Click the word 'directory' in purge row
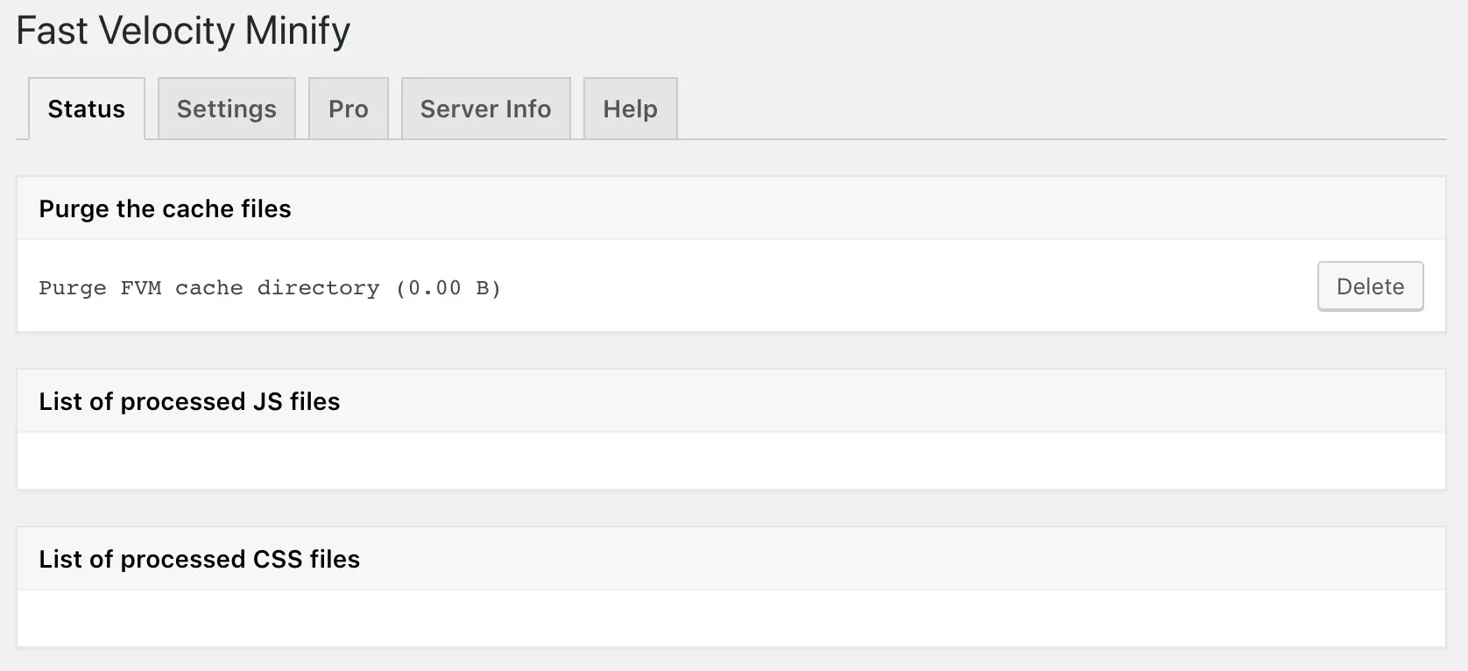The image size is (1468, 671). point(318,288)
